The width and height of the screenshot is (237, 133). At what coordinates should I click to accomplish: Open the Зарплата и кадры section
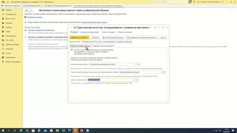click(12, 44)
